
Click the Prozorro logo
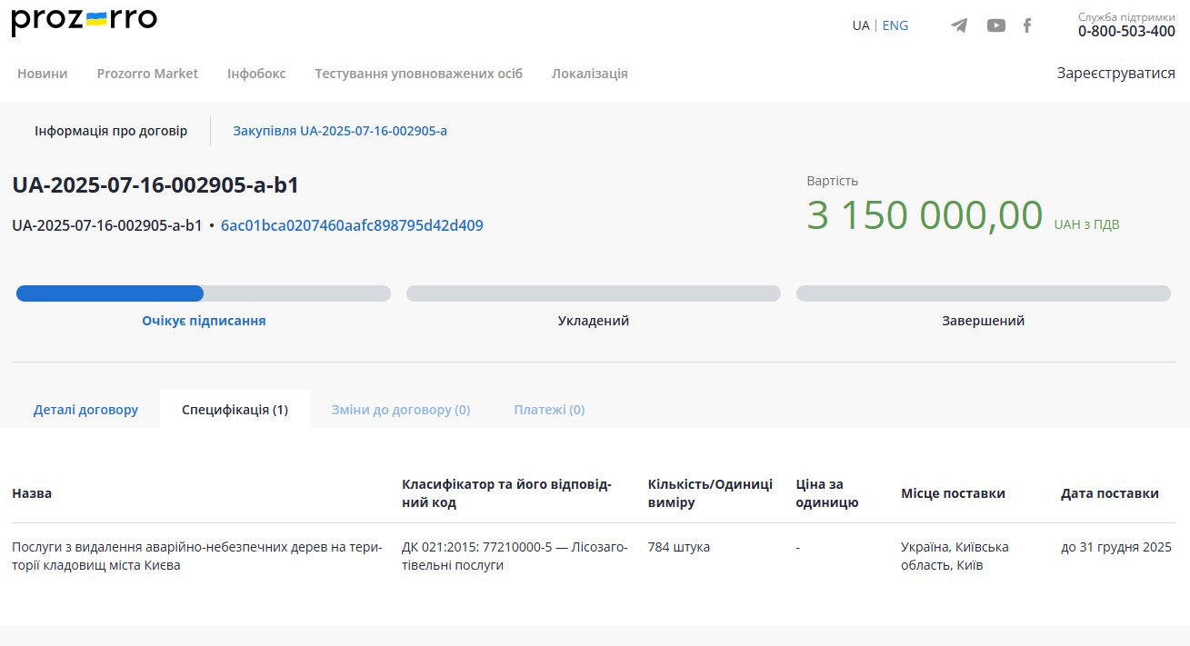coord(84,22)
